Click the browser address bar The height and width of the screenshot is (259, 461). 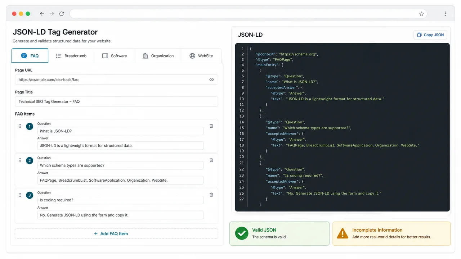click(x=248, y=14)
